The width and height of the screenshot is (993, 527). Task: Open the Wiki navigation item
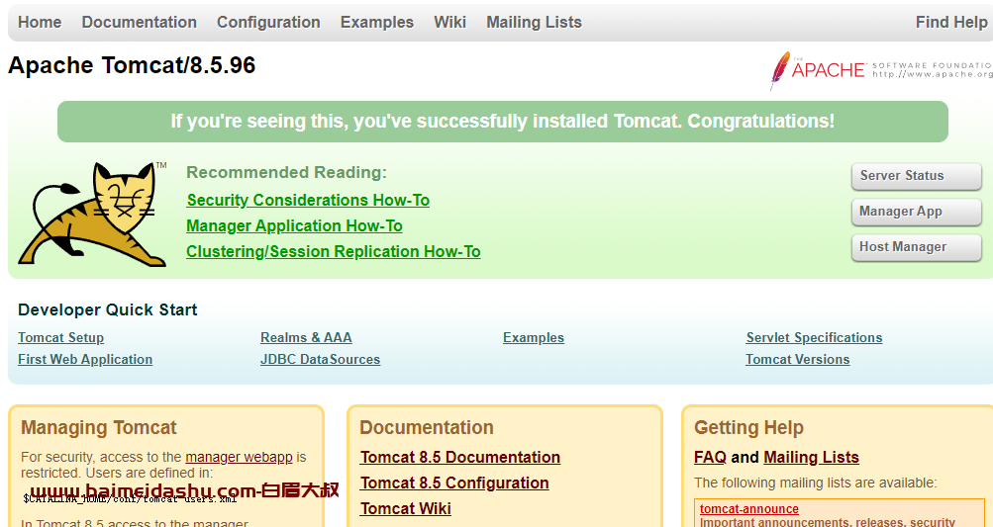pos(449,22)
